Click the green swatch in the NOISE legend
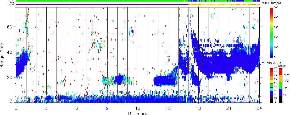 (x=280, y=85)
